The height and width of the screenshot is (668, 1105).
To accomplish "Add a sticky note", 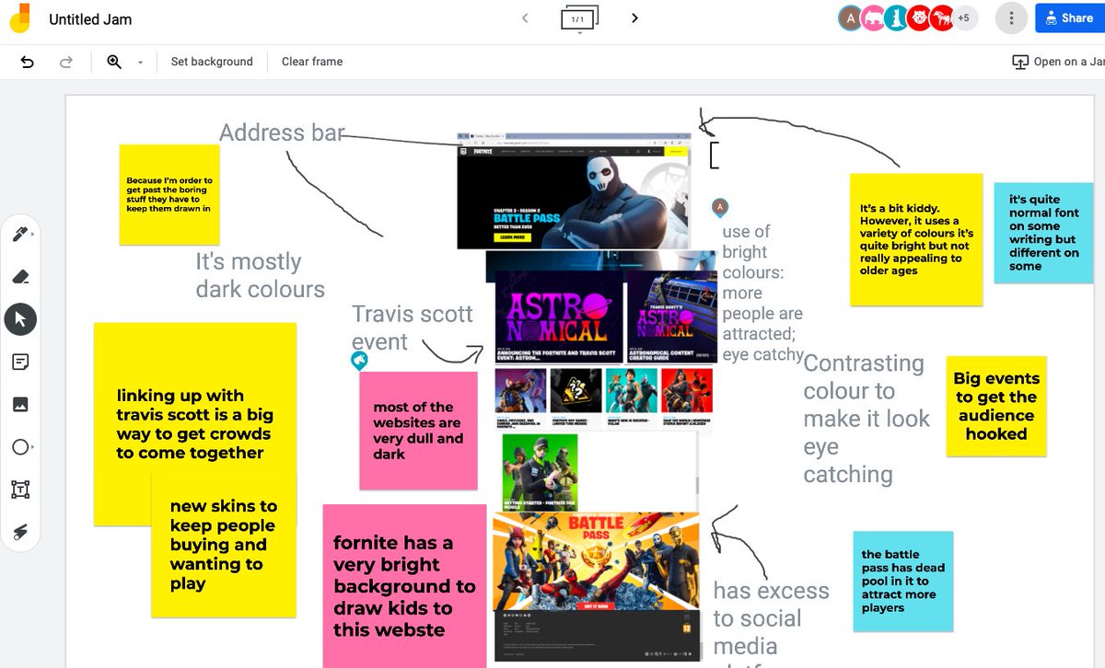I will [x=21, y=362].
